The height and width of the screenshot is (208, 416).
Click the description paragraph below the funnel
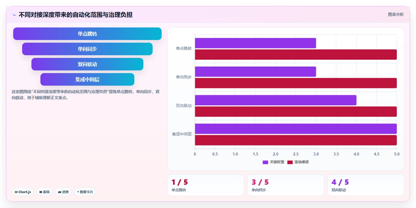(x=86, y=95)
